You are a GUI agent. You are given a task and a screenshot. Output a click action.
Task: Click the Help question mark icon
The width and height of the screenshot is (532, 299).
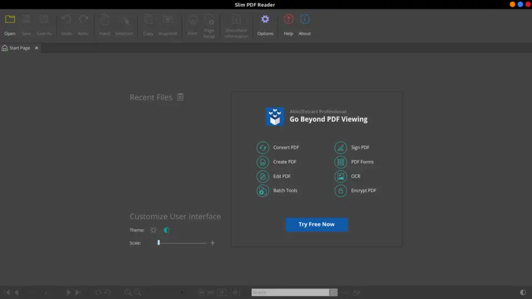[x=288, y=20]
